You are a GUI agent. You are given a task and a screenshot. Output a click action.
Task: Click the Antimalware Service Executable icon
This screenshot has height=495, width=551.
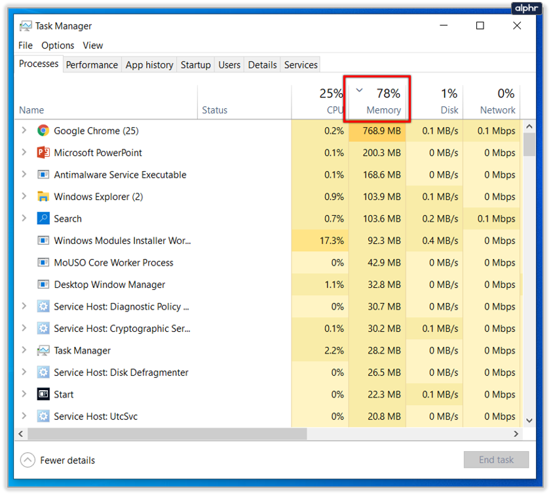pyautogui.click(x=43, y=175)
